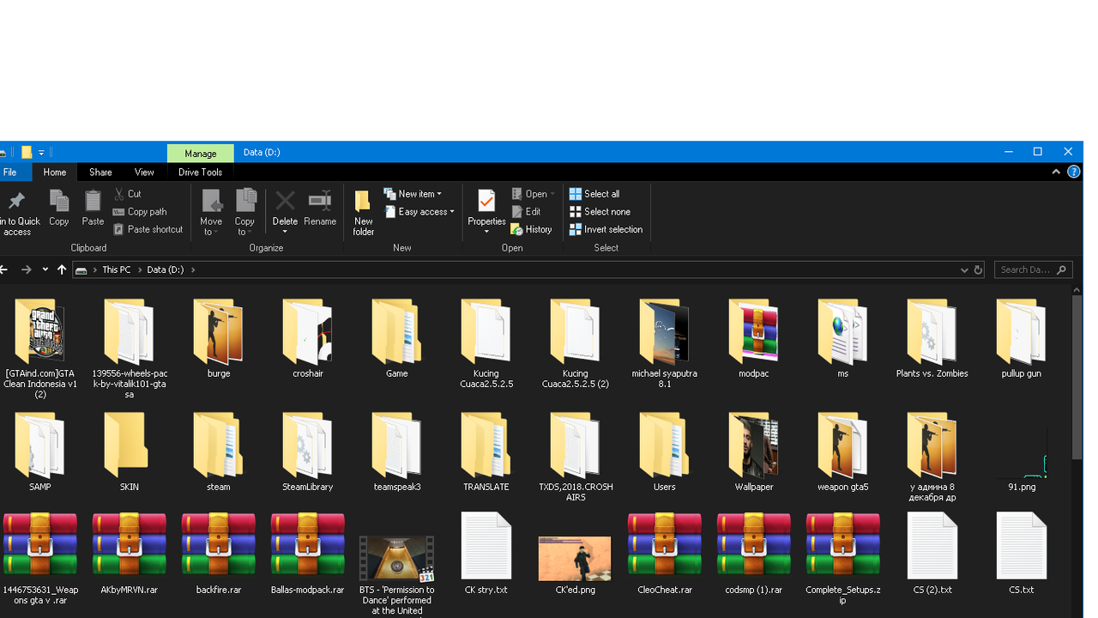
Task: Collapse the ribbon with the chevron
Action: [x=1056, y=172]
